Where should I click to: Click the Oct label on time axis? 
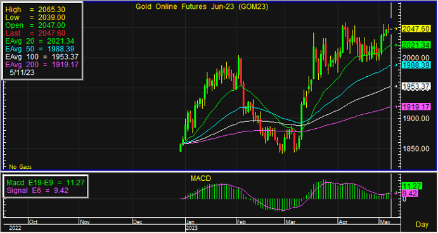pyautogui.click(x=33, y=222)
